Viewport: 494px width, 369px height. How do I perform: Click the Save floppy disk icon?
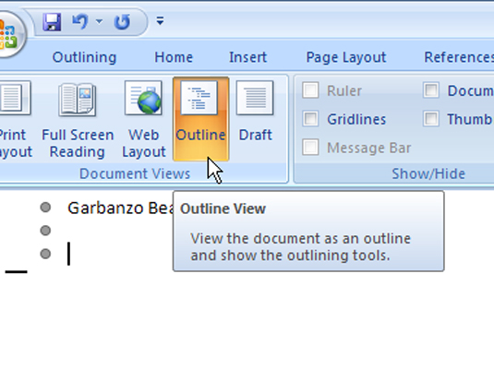click(52, 22)
